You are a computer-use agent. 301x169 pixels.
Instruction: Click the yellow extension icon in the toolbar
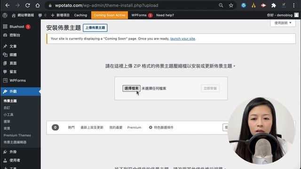pyautogui.click(x=253, y=5)
